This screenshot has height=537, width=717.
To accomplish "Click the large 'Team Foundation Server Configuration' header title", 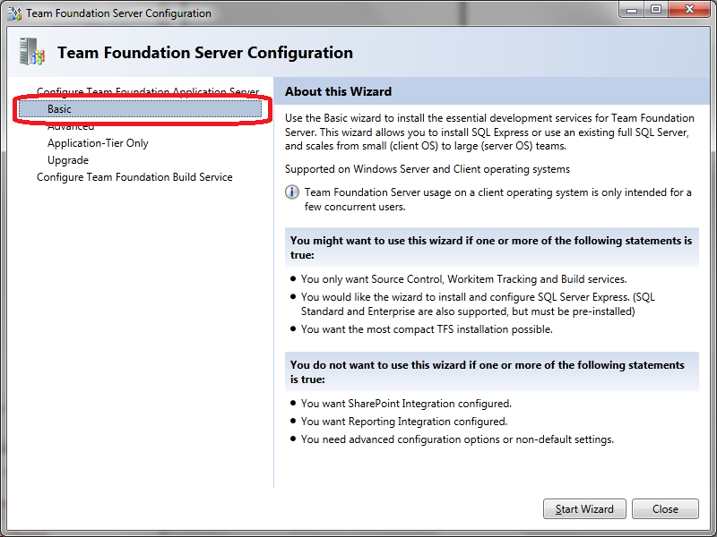I will tap(205, 53).
